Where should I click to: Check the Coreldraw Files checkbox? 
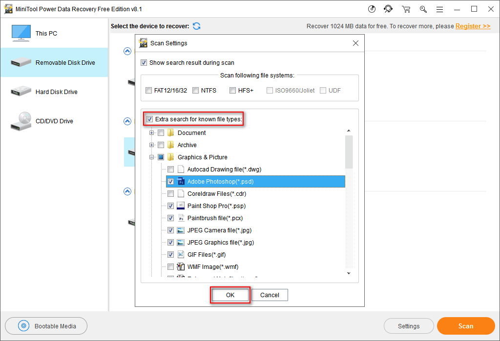170,193
